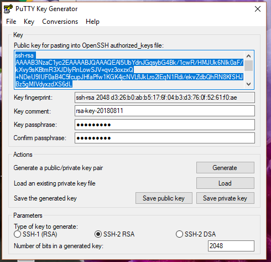This screenshot has width=271, height=262.
Task: Click the Generate button
Action: [225, 168]
